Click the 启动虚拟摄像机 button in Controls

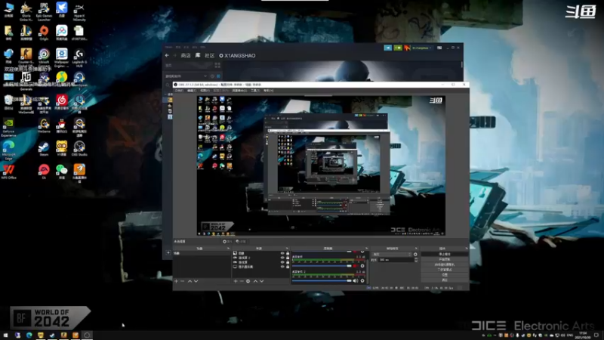(x=445, y=265)
